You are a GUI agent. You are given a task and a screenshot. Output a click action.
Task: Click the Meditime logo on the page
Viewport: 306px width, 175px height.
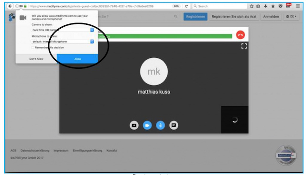click(12, 17)
